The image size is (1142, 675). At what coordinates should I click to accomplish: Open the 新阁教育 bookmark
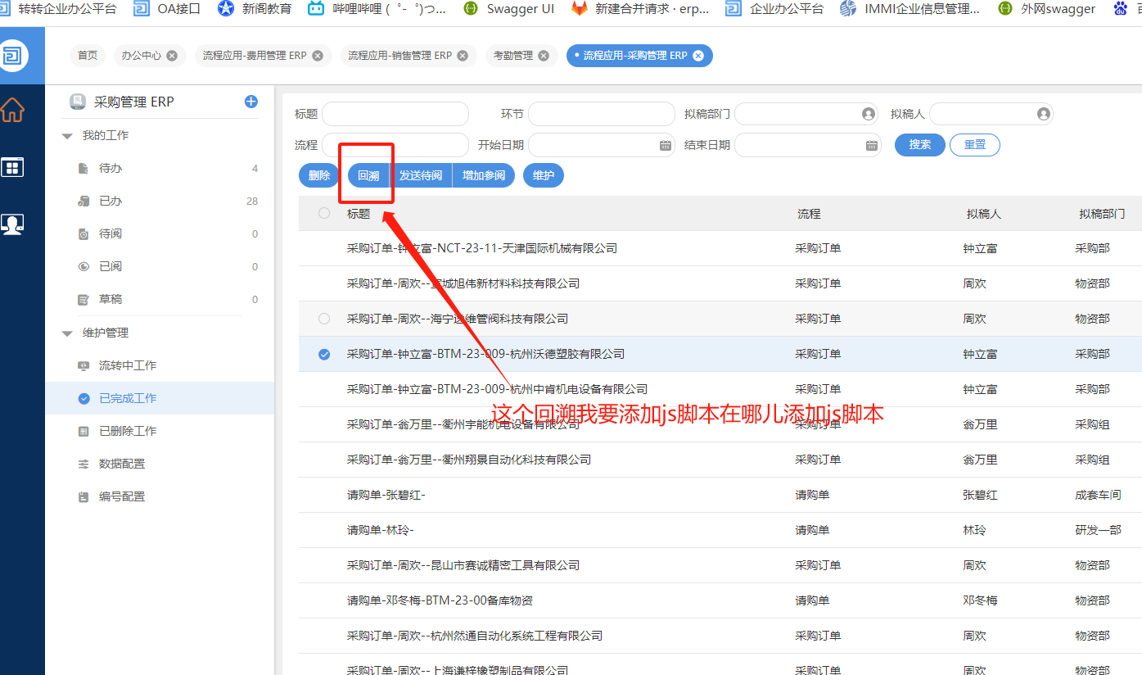(255, 9)
